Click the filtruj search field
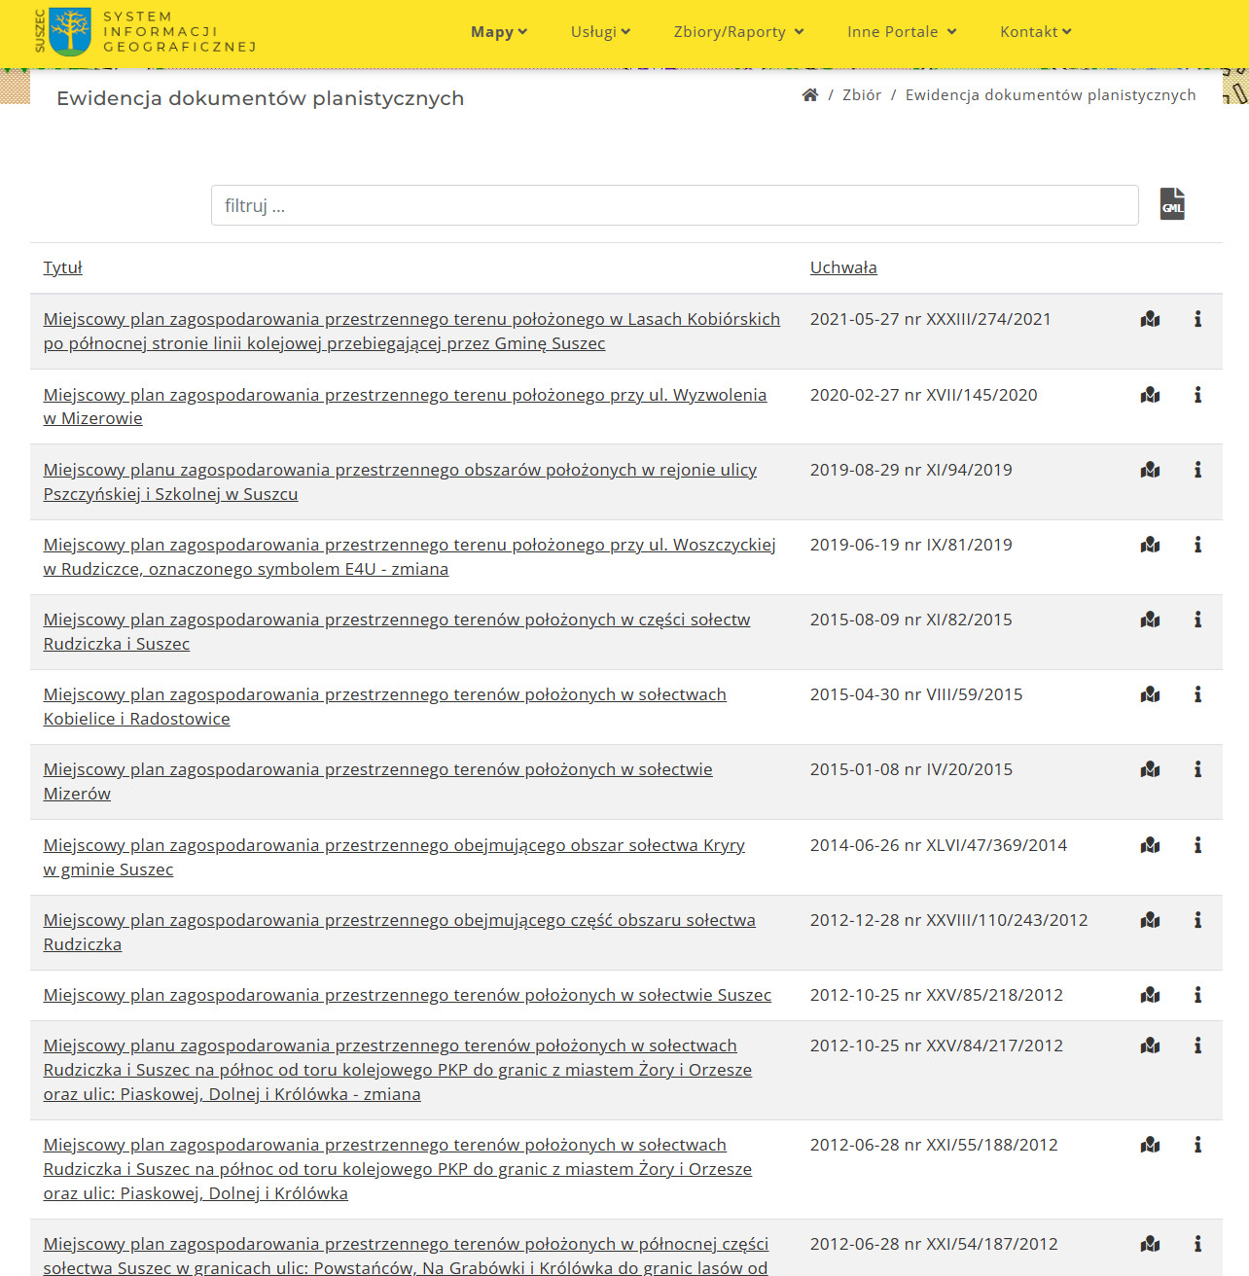Screen dimensions: 1249x1276 674,205
